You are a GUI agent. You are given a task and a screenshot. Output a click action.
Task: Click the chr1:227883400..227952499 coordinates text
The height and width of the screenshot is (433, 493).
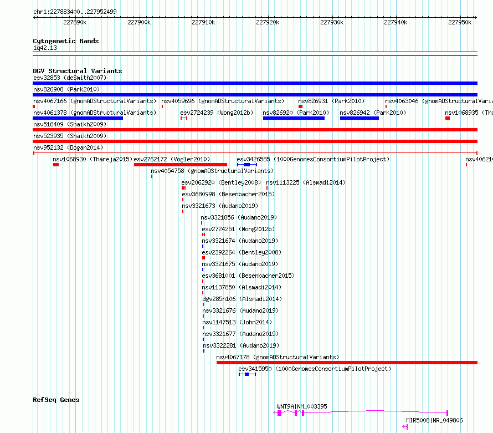click(75, 12)
